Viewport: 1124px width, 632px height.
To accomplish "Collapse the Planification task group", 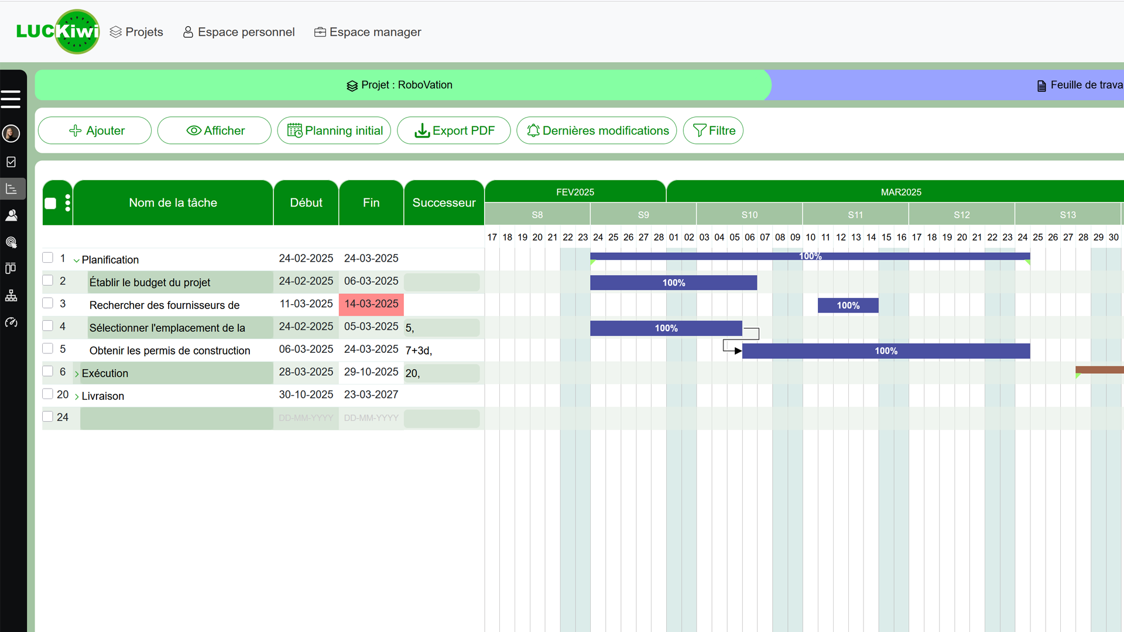I will coord(76,260).
